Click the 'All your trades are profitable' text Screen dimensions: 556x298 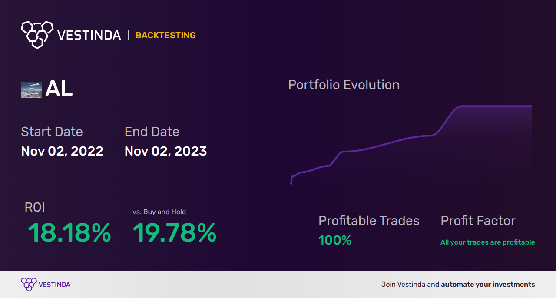[x=488, y=242]
